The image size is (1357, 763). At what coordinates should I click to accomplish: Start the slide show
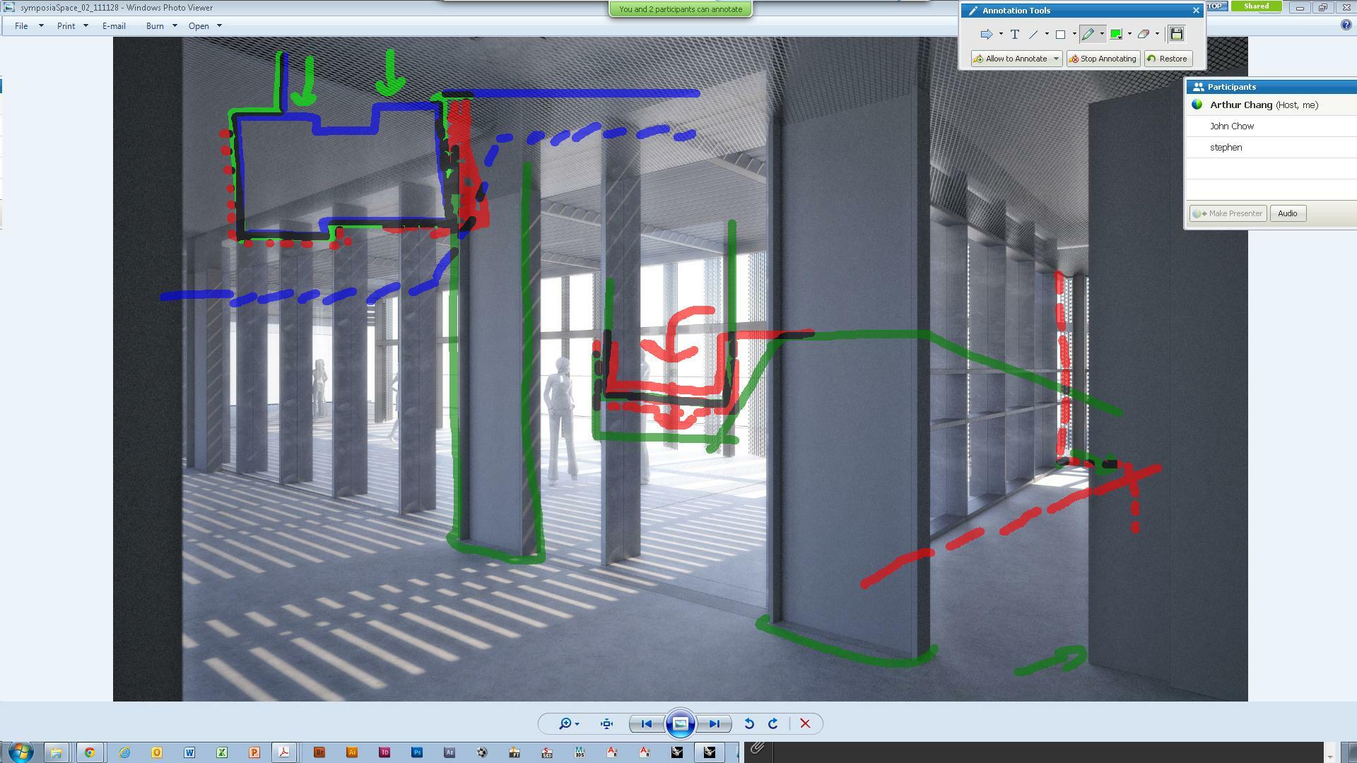(x=680, y=723)
